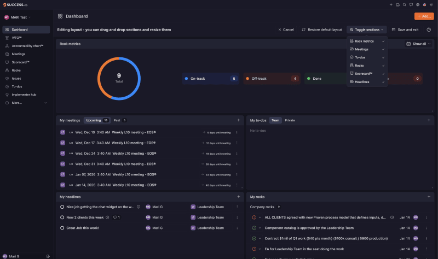The image size is (438, 259).
Task: Click the On-track status card
Action: [x=210, y=79]
